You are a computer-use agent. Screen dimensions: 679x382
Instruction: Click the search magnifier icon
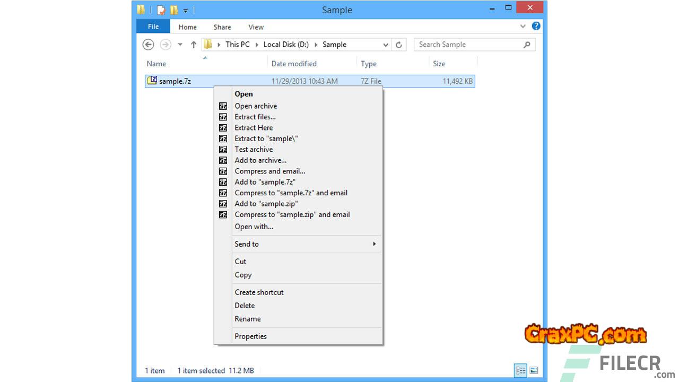[x=527, y=45]
